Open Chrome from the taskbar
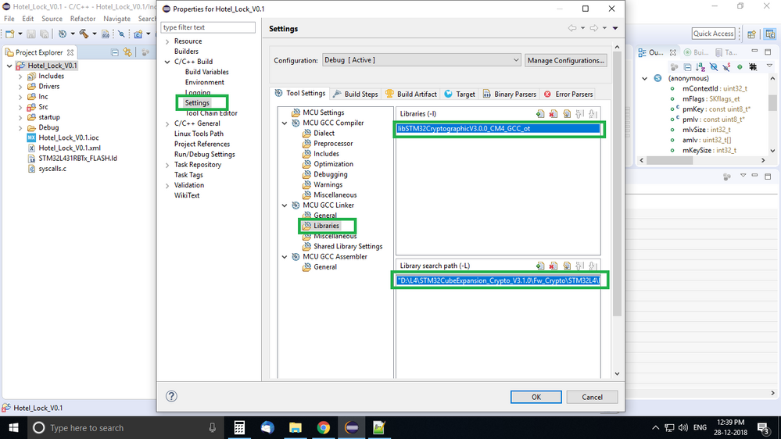 (x=323, y=427)
